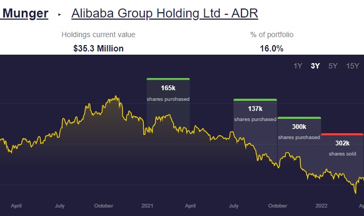
Task: Click the breadcrumb arrow separator icon
Action: [59, 13]
